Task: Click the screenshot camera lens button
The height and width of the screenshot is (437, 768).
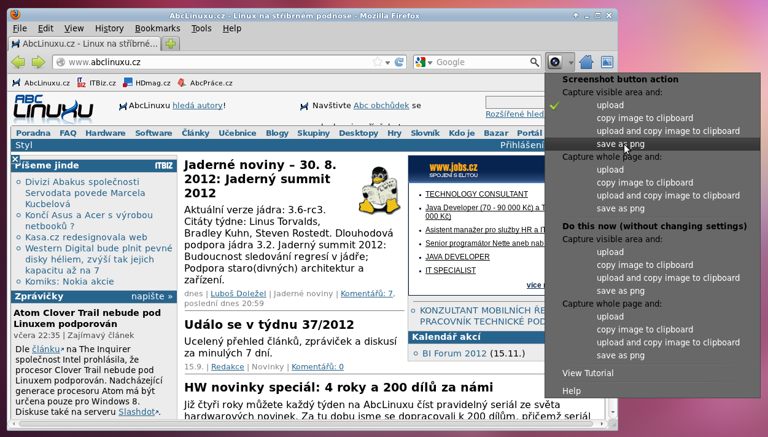Action: pyautogui.click(x=555, y=62)
